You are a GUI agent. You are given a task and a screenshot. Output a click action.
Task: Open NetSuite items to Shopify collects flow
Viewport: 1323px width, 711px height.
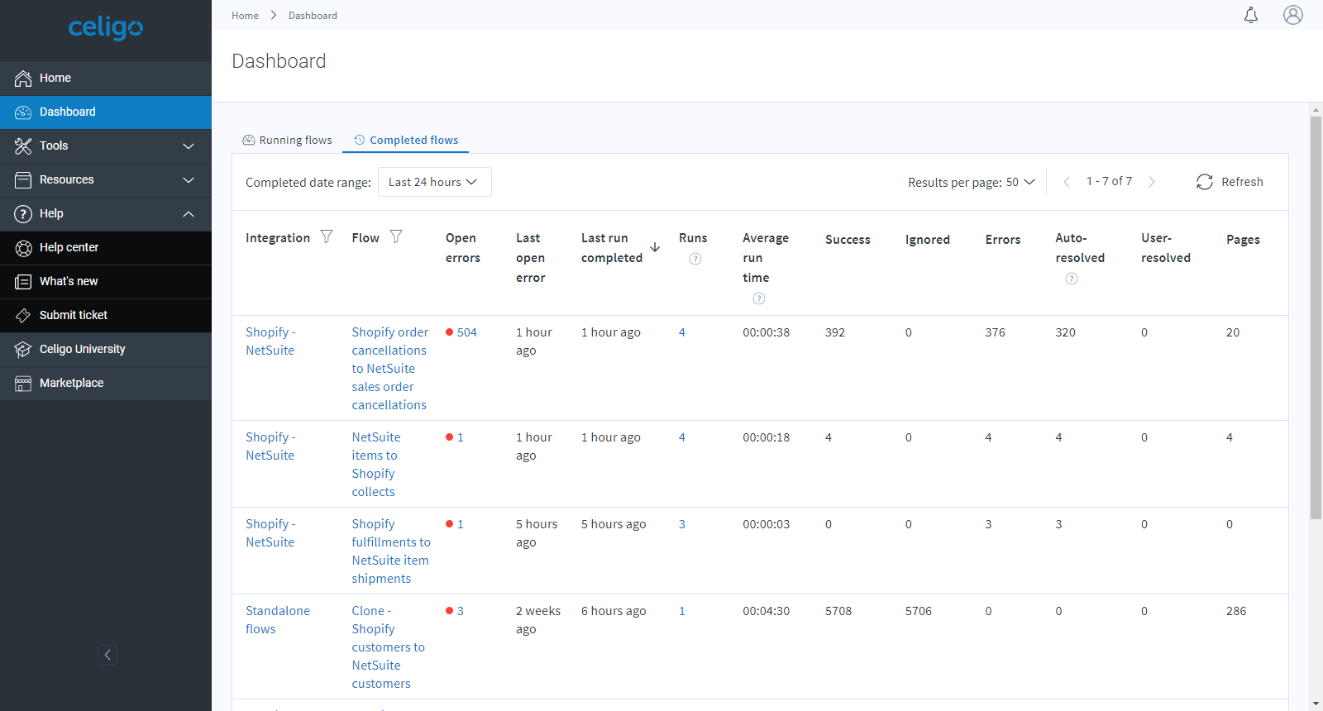[x=376, y=465]
